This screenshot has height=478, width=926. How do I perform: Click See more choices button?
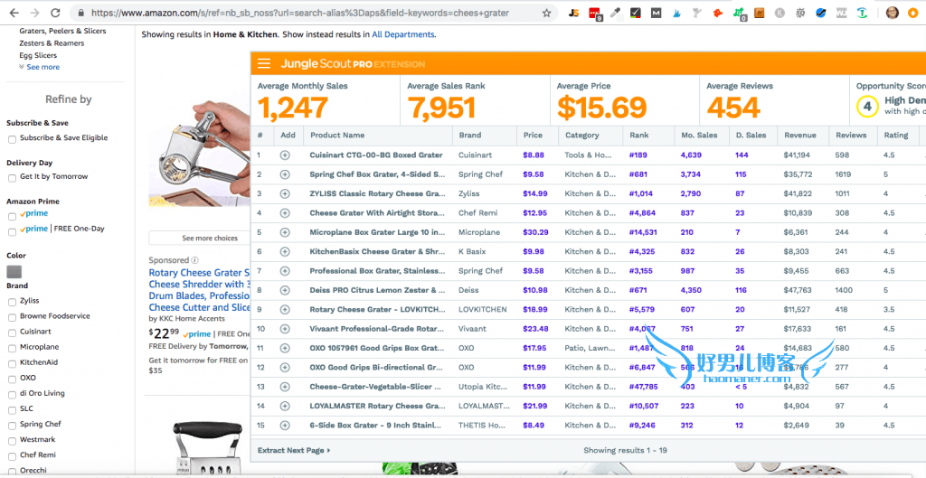coord(200,238)
